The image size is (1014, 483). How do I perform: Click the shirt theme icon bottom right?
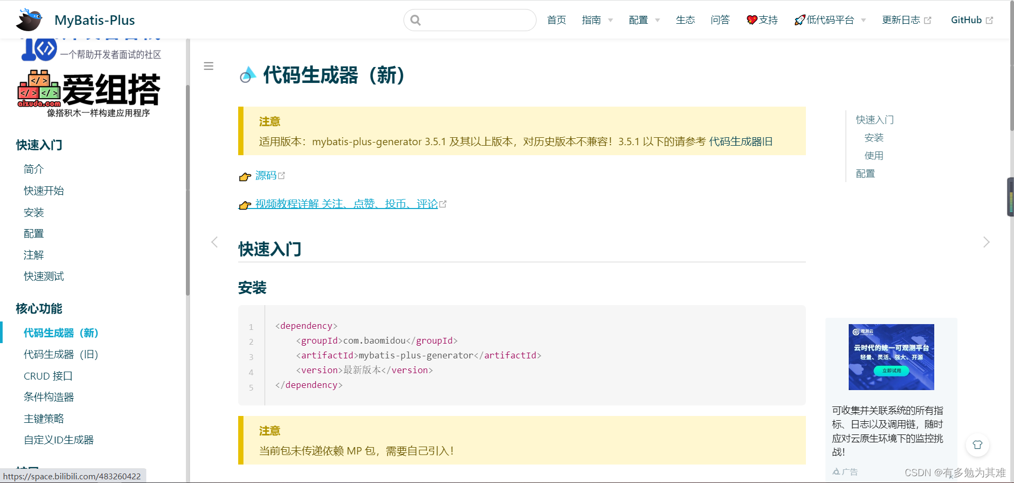click(x=978, y=445)
